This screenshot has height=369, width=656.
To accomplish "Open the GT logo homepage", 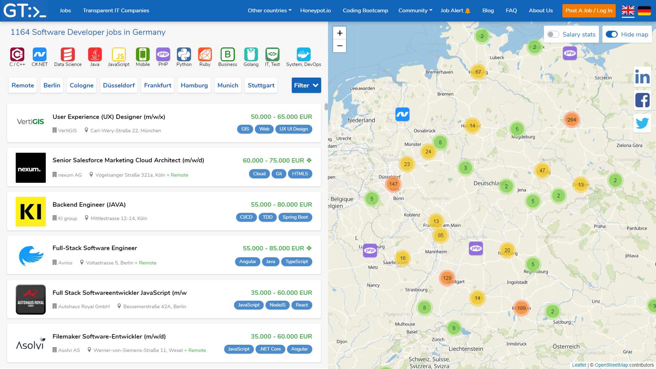I will 25,11.
